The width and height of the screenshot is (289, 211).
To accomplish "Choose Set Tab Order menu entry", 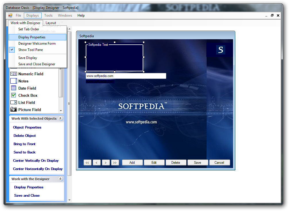I will [37, 29].
